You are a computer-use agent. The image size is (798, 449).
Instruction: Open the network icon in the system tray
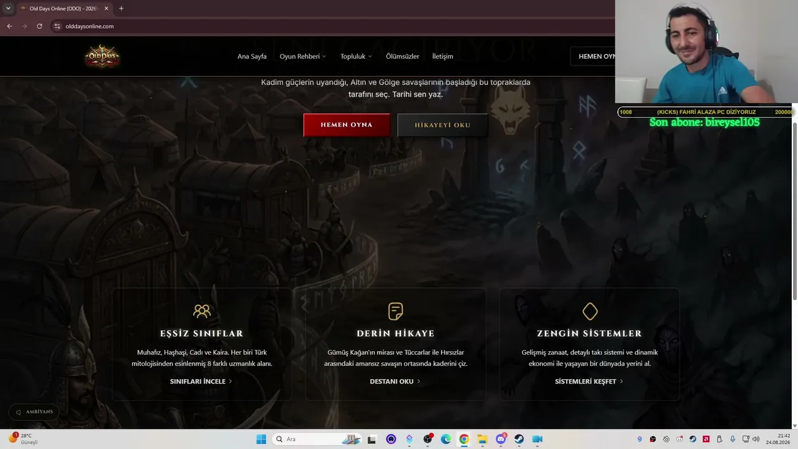click(746, 439)
